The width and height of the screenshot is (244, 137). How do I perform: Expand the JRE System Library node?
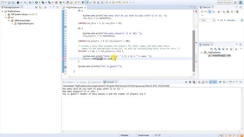[x=6, y=14]
